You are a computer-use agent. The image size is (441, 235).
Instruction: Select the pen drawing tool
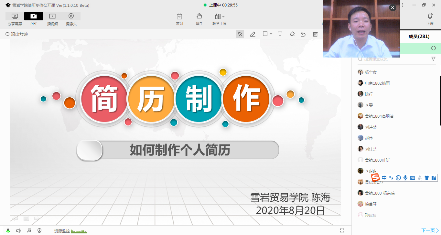tap(253, 34)
